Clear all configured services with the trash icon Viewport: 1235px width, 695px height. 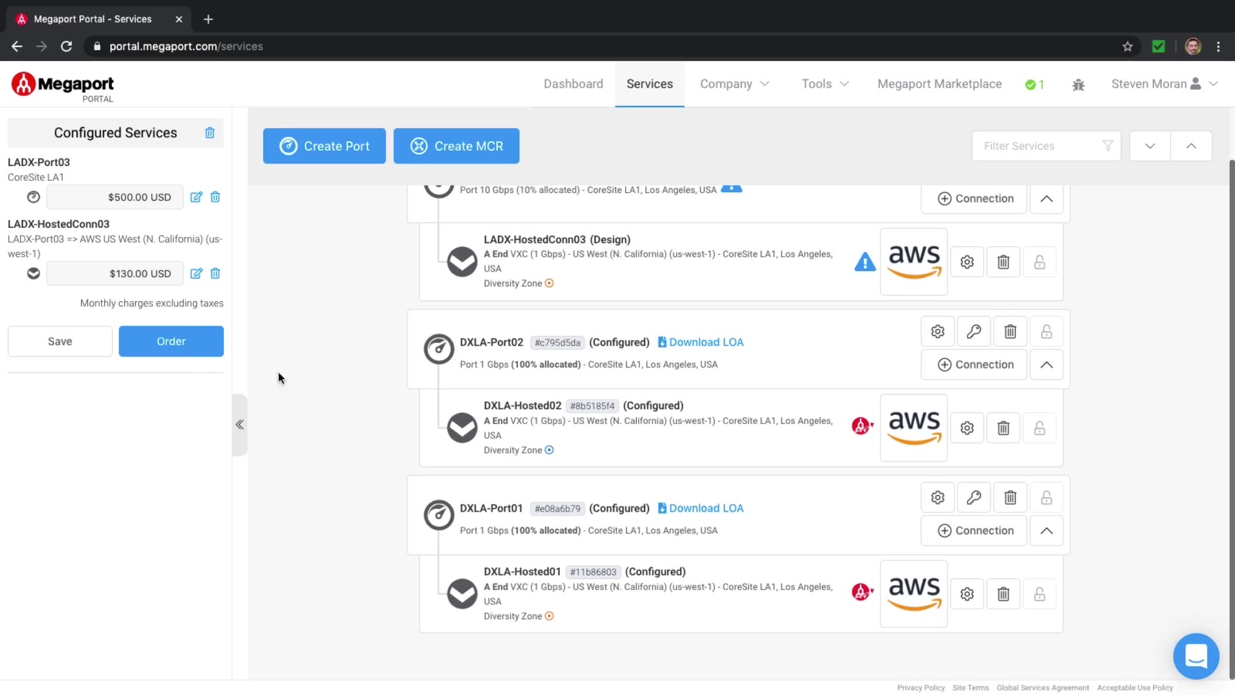(210, 133)
